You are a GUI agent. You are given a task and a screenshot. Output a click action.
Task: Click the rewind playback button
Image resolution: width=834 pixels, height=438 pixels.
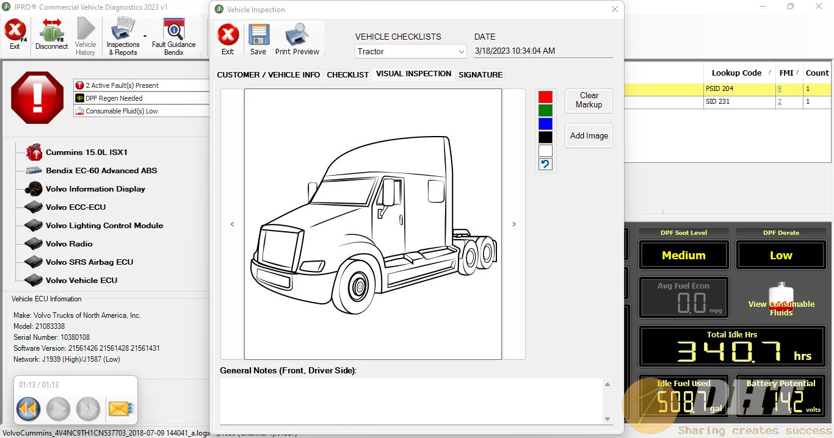click(x=29, y=408)
